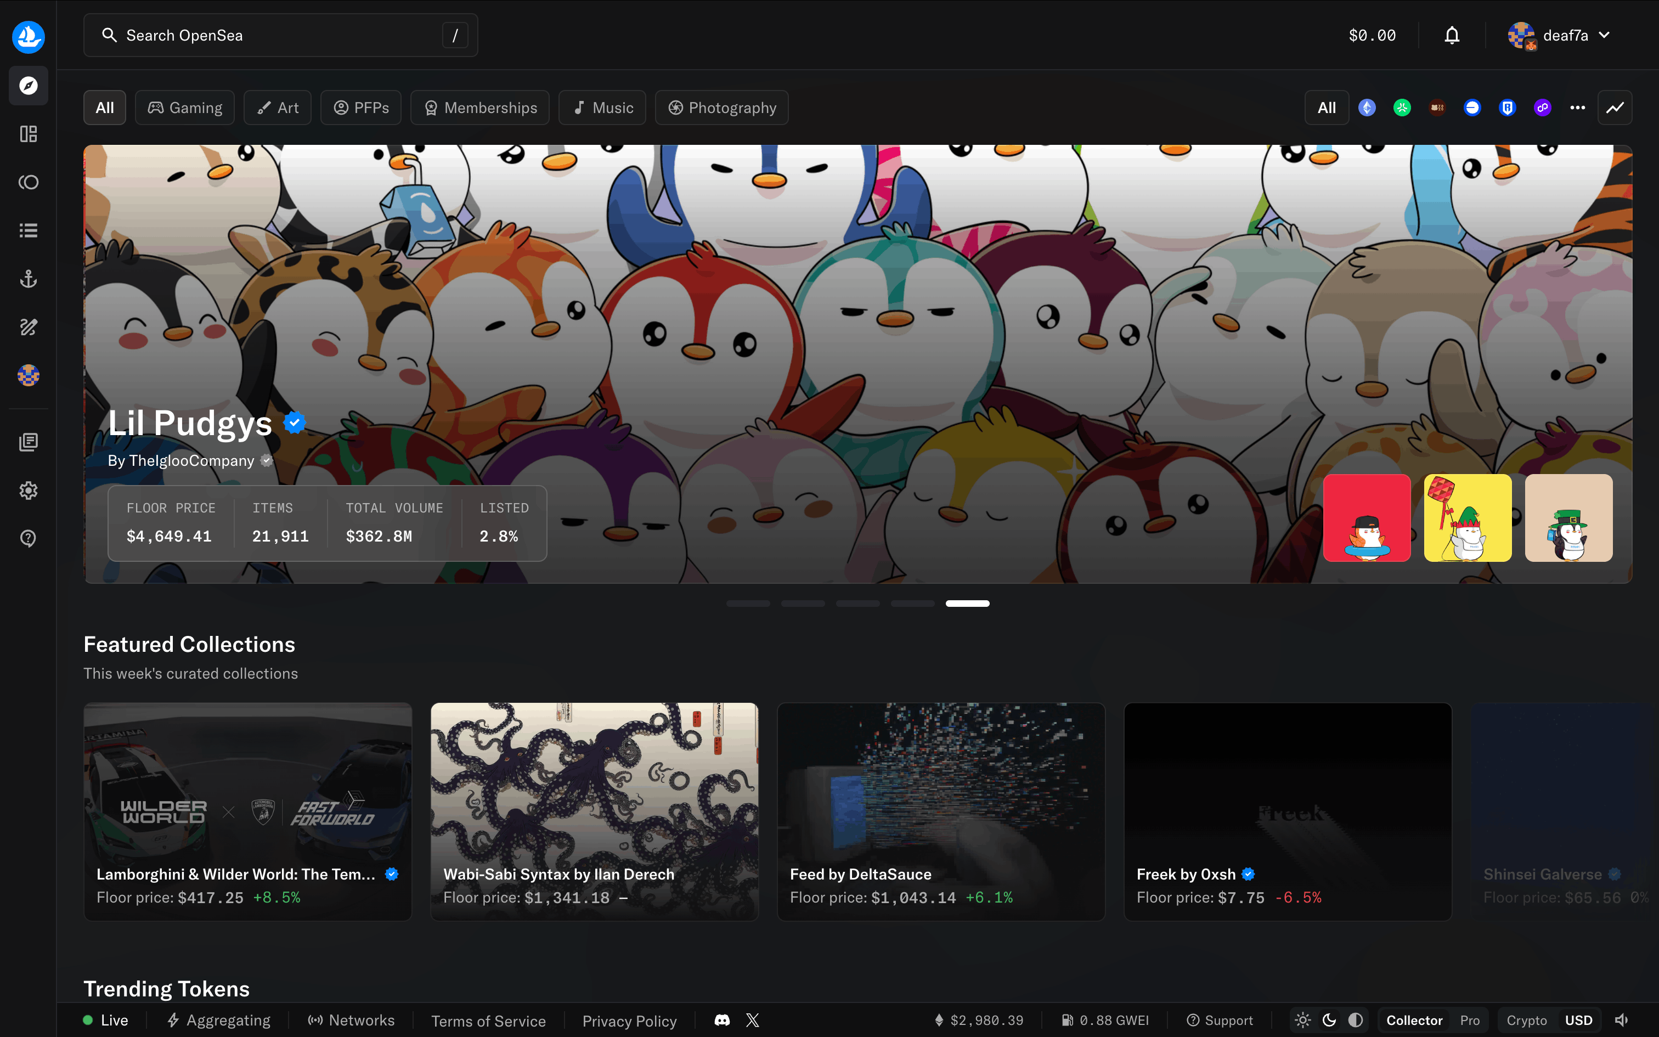Click the OpenSea logo in sidebar
Viewport: 1659px width, 1037px height.
click(x=28, y=36)
